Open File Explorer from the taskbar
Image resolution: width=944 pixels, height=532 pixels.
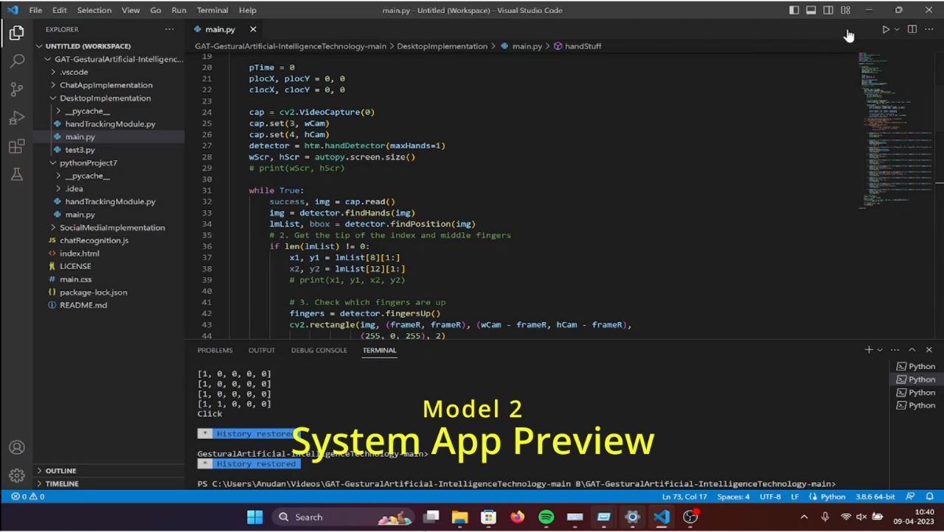459,517
